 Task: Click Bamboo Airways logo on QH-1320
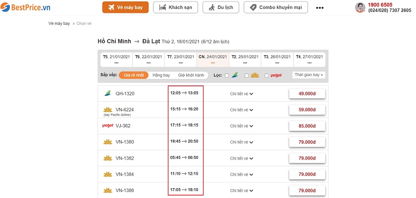107,93
